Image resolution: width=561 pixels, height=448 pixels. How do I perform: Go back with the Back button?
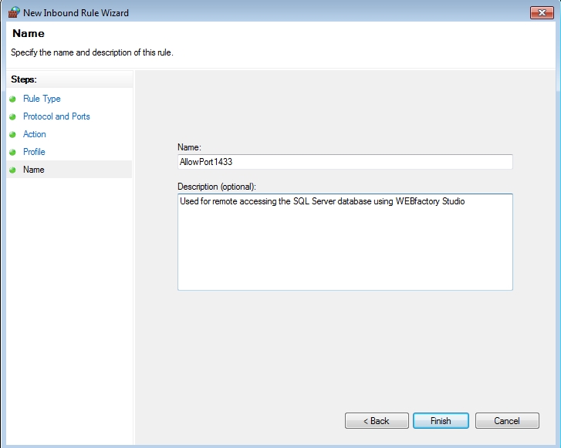pos(377,421)
